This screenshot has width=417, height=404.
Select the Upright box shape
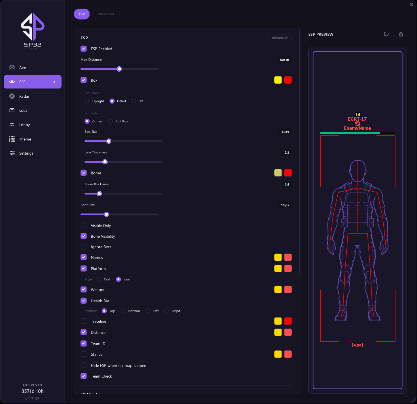coord(87,101)
